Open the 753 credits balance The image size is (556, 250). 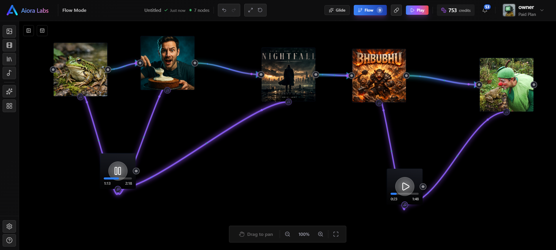pos(456,10)
